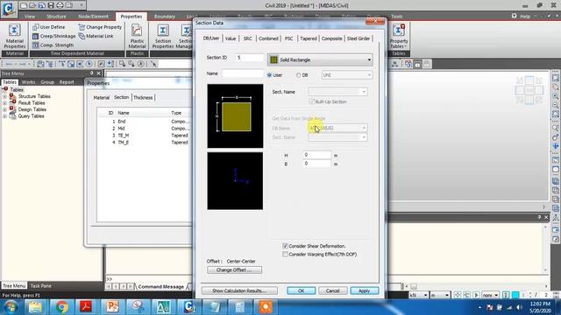
Task: Click the MIDAS Civil taskbar icon
Action: 188,307
